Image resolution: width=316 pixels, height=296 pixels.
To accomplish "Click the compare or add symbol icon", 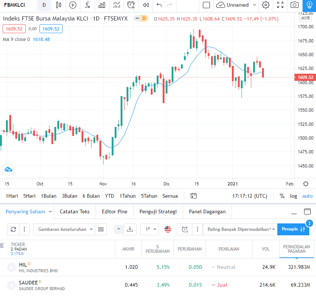I will click(x=73, y=5).
